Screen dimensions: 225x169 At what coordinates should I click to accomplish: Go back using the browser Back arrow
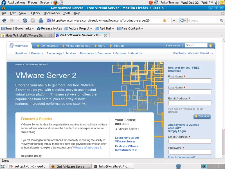click(x=4, y=21)
